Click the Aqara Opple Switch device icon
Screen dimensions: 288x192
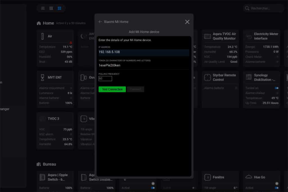point(42,177)
